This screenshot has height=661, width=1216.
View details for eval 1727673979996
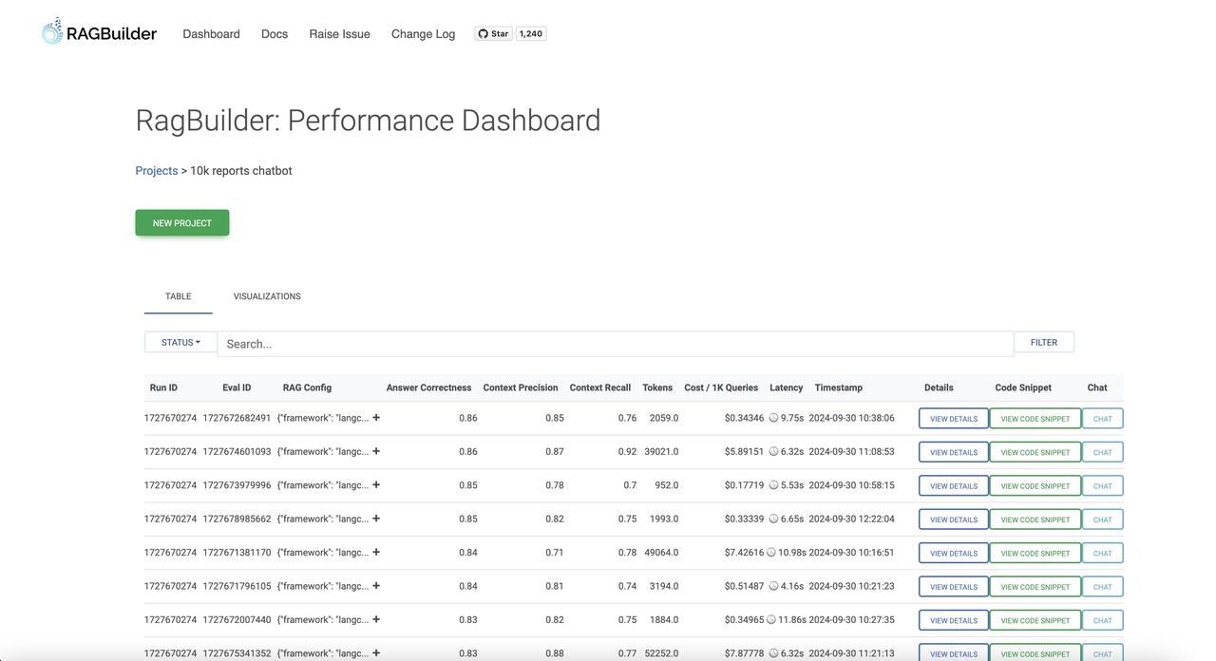[x=954, y=486]
